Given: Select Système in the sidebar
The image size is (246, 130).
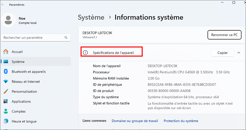Looking at the screenshot, I should pyautogui.click(x=36, y=62).
